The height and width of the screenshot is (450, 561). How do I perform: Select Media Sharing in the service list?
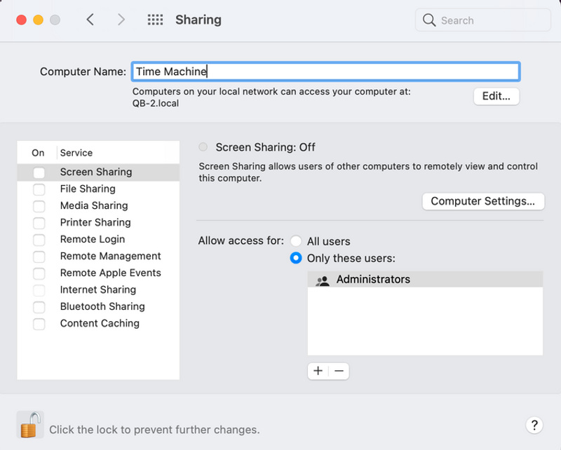coord(94,205)
